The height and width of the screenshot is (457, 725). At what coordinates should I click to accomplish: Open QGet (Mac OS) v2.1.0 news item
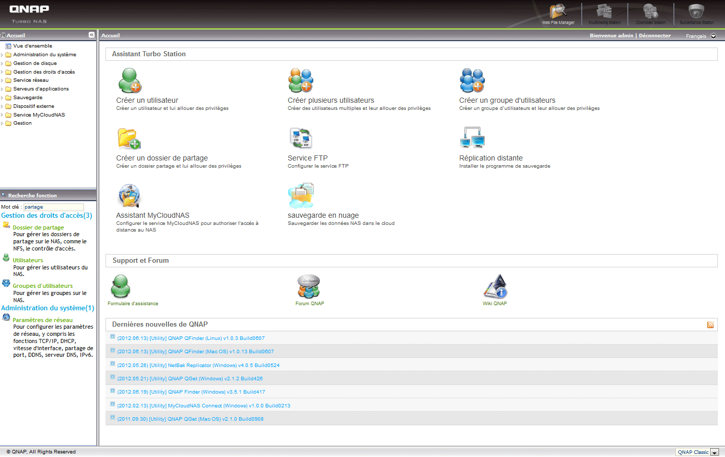190,419
